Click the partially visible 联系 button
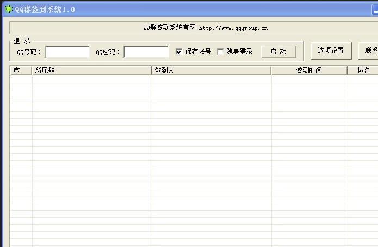378x247 pixels. coord(368,51)
